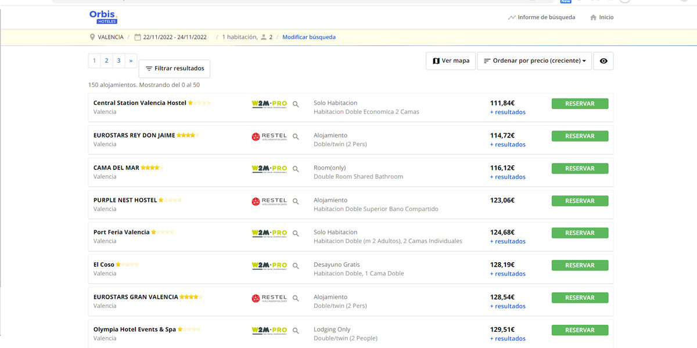The image size is (697, 348).
Task: Click magnifier icon for Central Station Valencia Hostel
Action: 296,104
